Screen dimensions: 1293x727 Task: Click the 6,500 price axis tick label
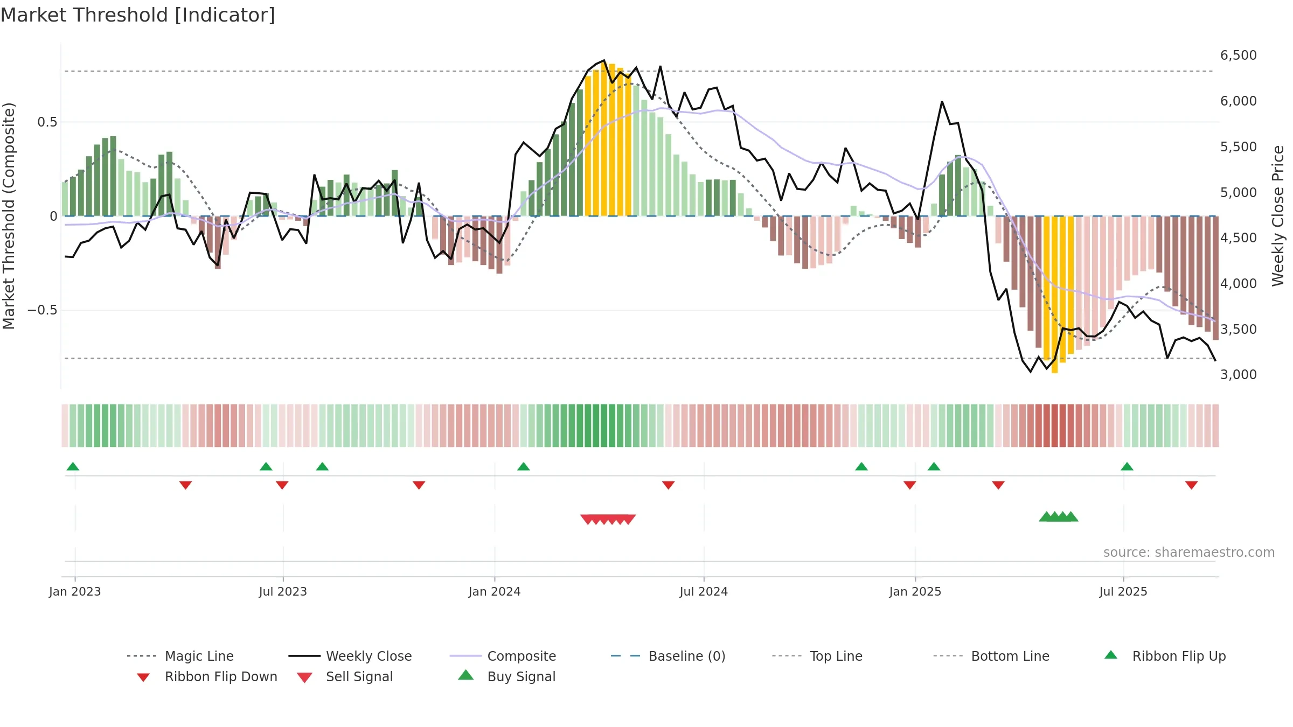point(1239,55)
